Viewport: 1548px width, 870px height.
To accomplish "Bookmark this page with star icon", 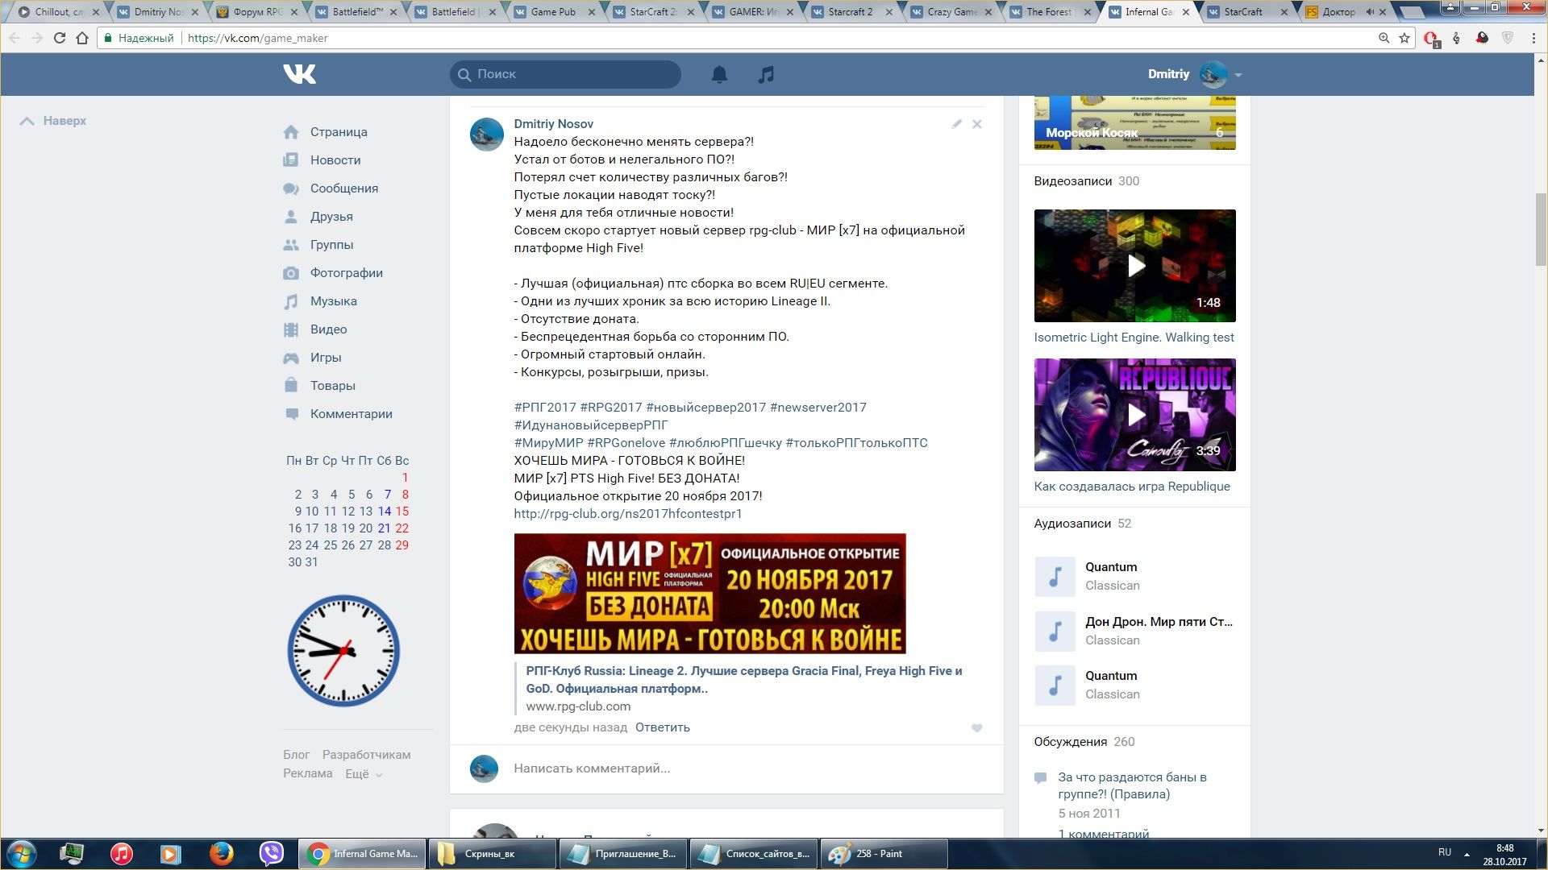I will tap(1404, 38).
